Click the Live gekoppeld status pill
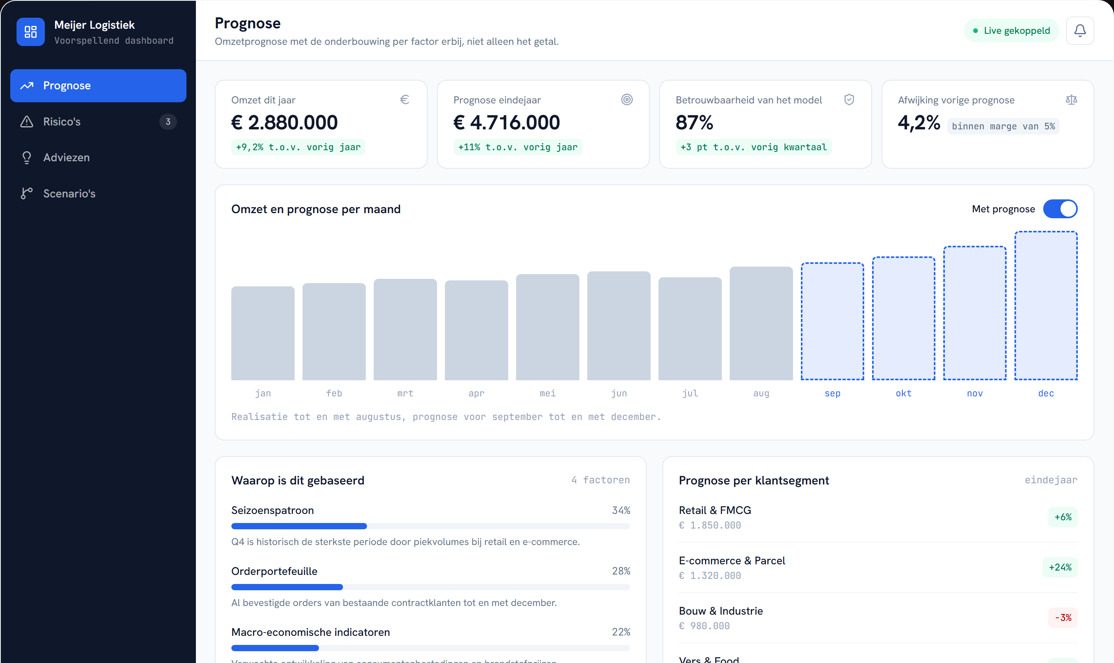 (1011, 30)
